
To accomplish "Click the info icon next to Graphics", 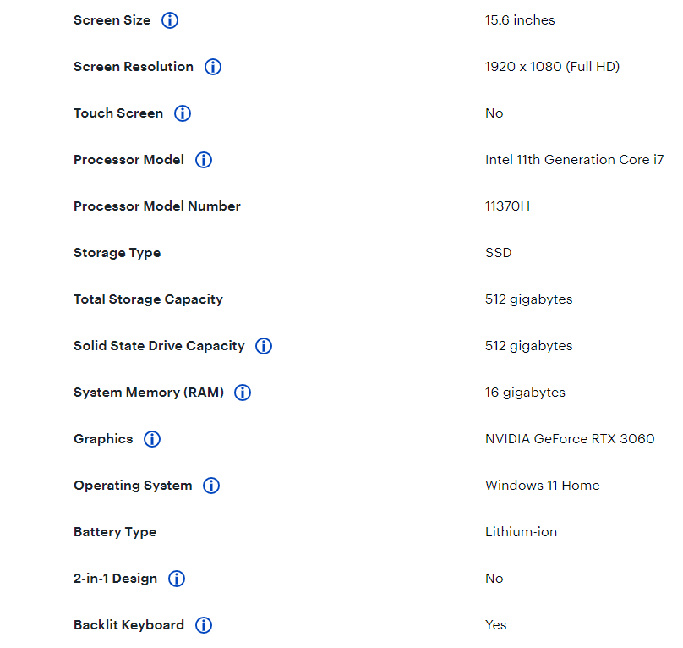I will (x=152, y=439).
